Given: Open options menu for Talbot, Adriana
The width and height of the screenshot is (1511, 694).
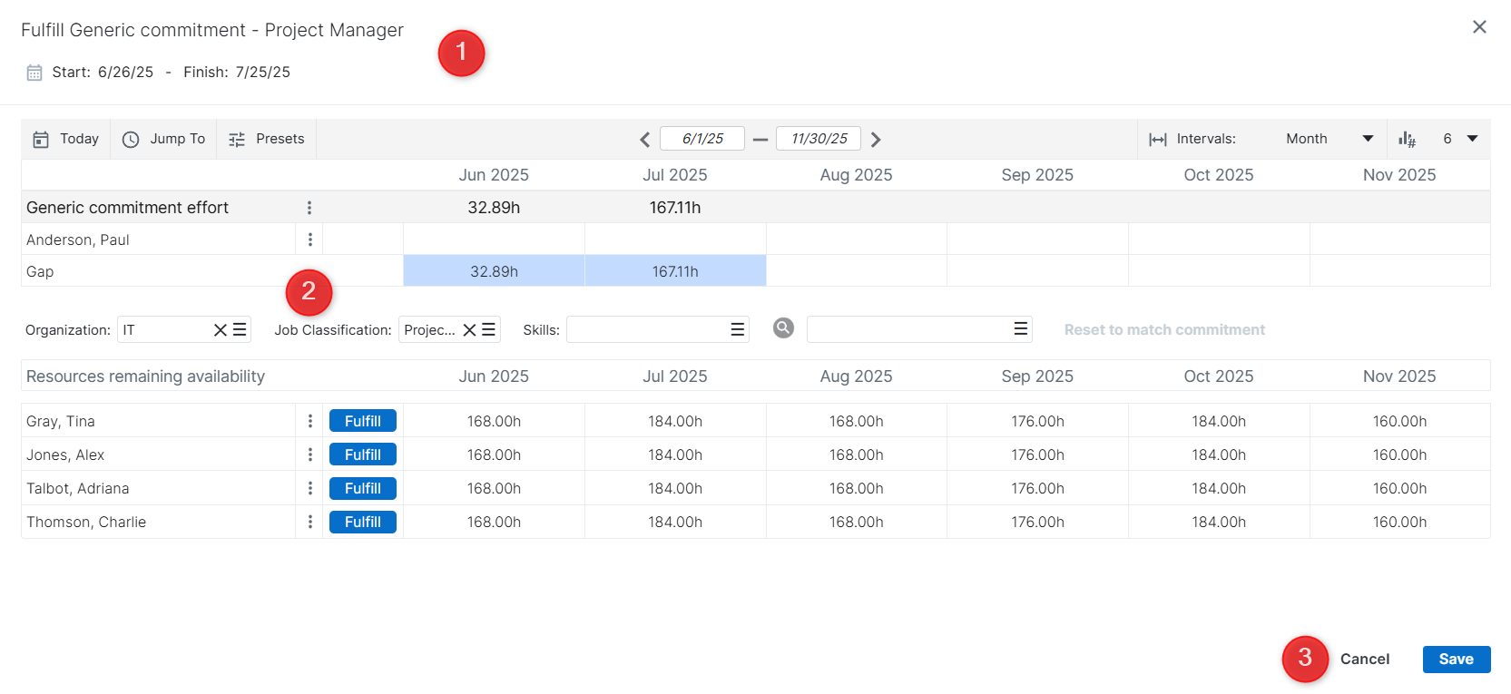Looking at the screenshot, I should tap(309, 488).
